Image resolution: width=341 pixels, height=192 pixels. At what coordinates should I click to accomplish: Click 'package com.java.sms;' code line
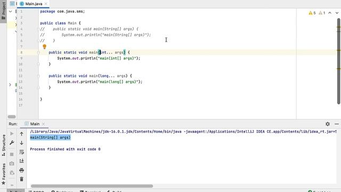(62, 11)
